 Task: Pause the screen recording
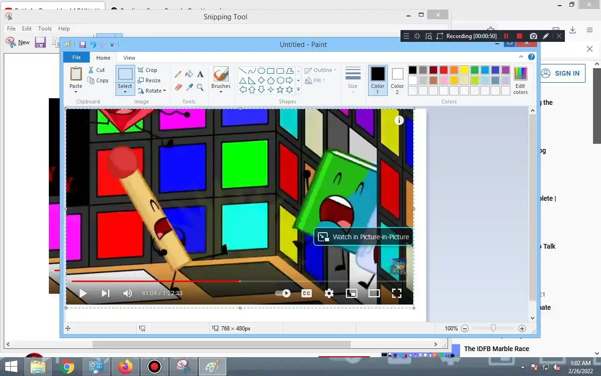coord(506,36)
